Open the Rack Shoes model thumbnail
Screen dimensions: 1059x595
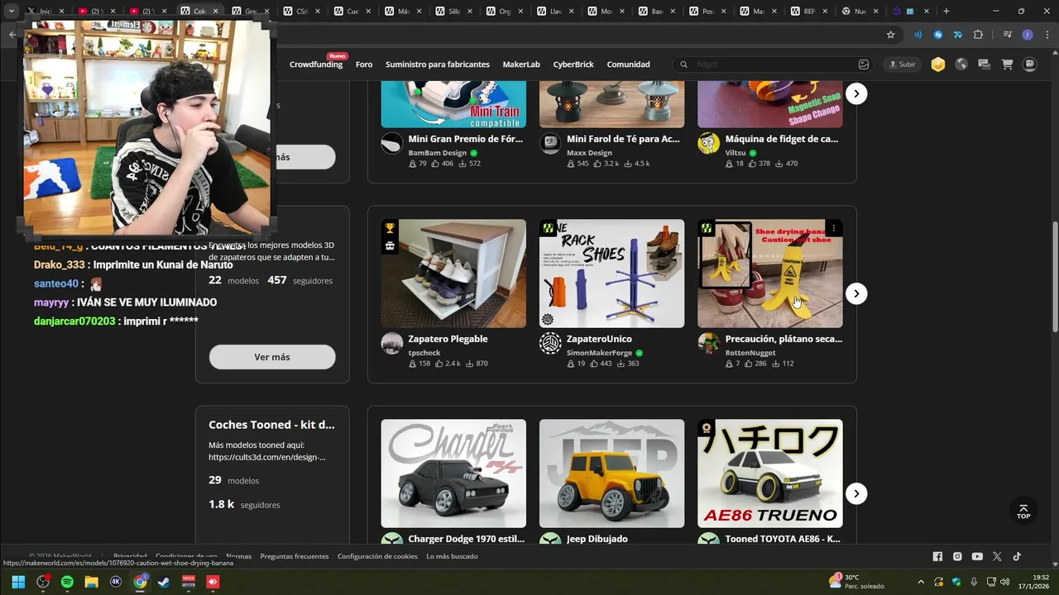pos(611,274)
